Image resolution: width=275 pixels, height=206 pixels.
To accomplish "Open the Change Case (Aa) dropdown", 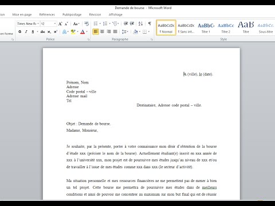I will [x=76, y=24].
